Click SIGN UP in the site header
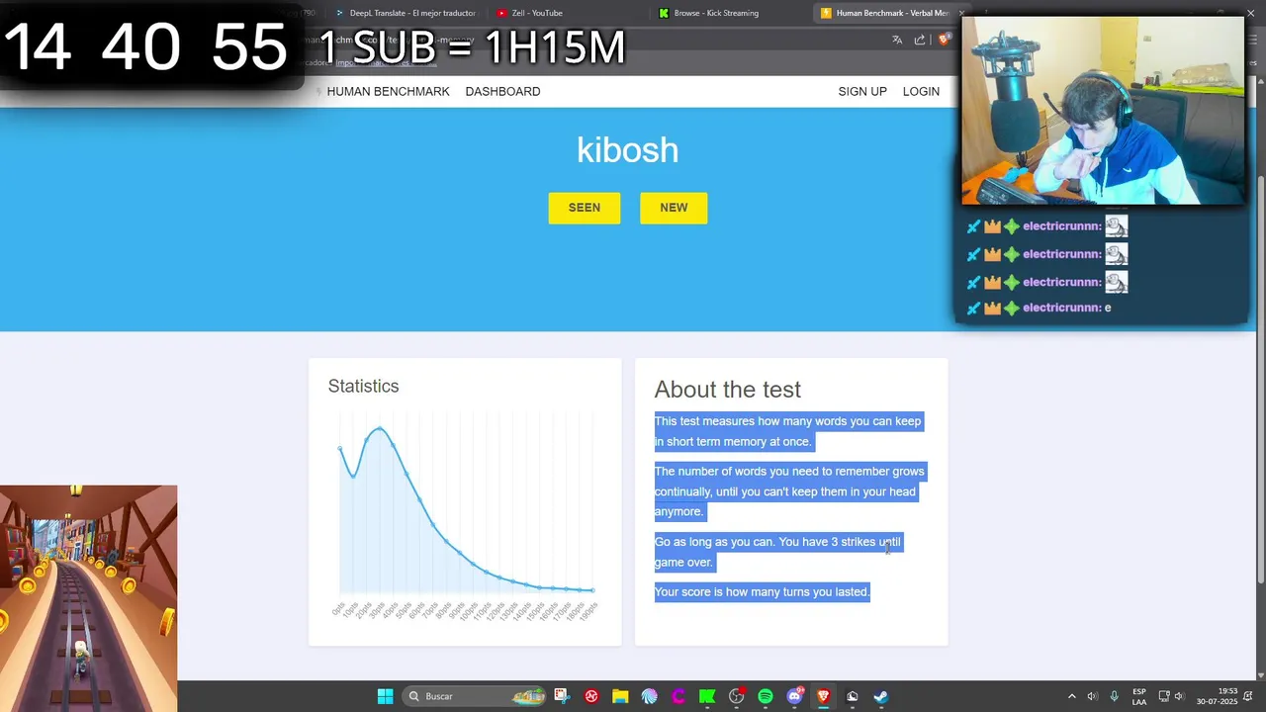Viewport: 1266px width, 712px height. (862, 91)
